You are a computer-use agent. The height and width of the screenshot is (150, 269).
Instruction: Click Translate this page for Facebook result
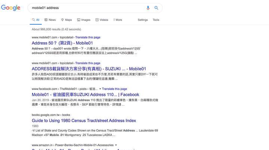[114, 89]
